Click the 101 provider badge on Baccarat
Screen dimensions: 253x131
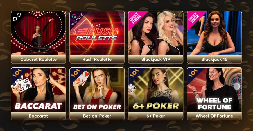point(17,73)
